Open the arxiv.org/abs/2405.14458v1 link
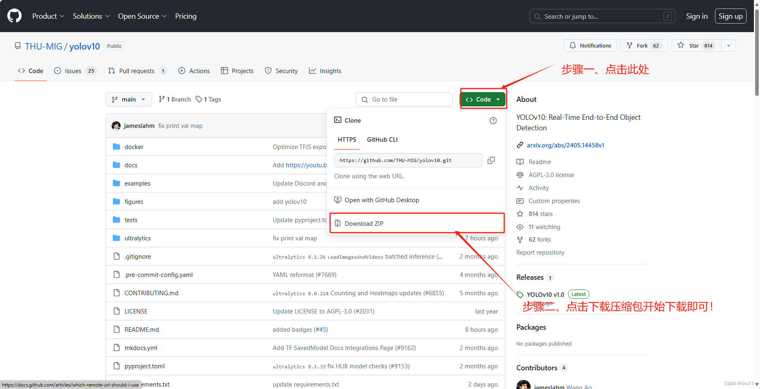This screenshot has height=389, width=760. pyautogui.click(x=566, y=145)
